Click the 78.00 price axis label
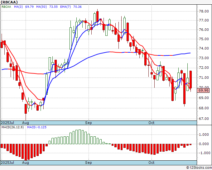212x170 pixels. point(204,11)
